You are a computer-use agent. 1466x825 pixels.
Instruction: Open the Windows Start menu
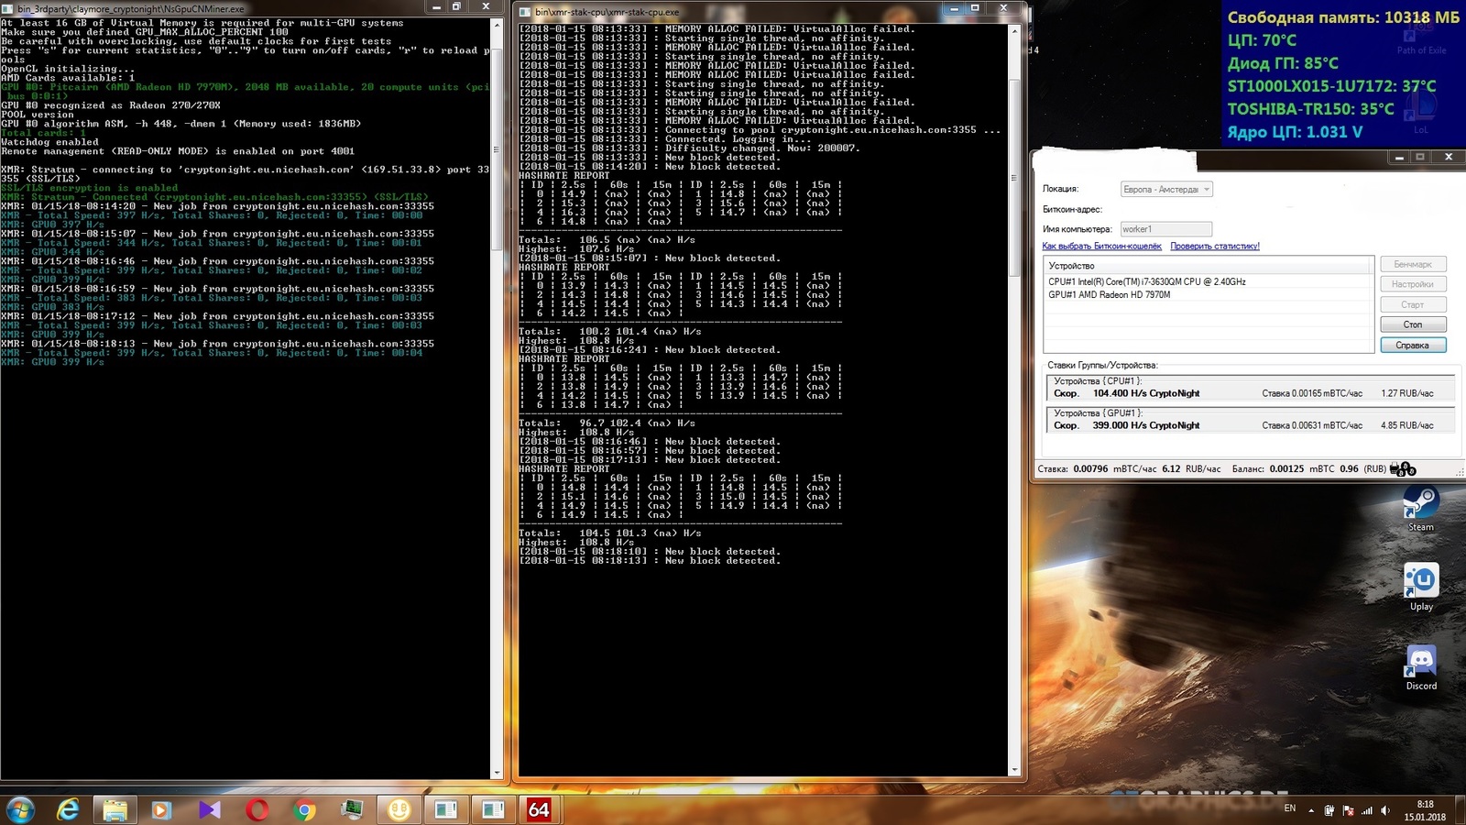(20, 809)
